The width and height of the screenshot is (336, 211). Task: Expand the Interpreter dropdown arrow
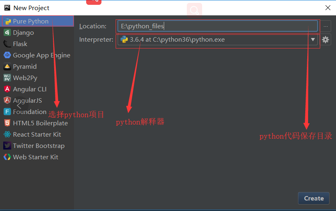[313, 40]
